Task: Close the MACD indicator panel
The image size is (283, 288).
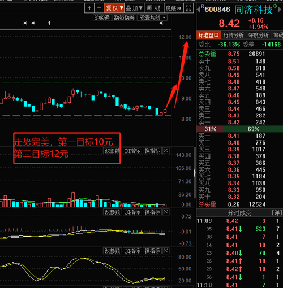Action: click(166, 212)
